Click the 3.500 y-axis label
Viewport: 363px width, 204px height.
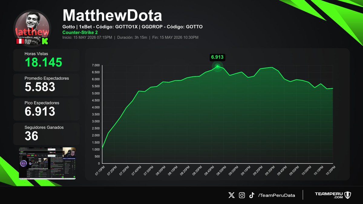coord(96,114)
